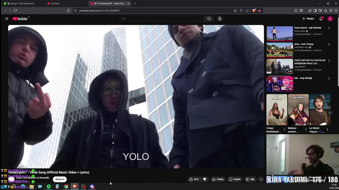Open OBS Studio from taskbar

pyautogui.click(x=83, y=187)
